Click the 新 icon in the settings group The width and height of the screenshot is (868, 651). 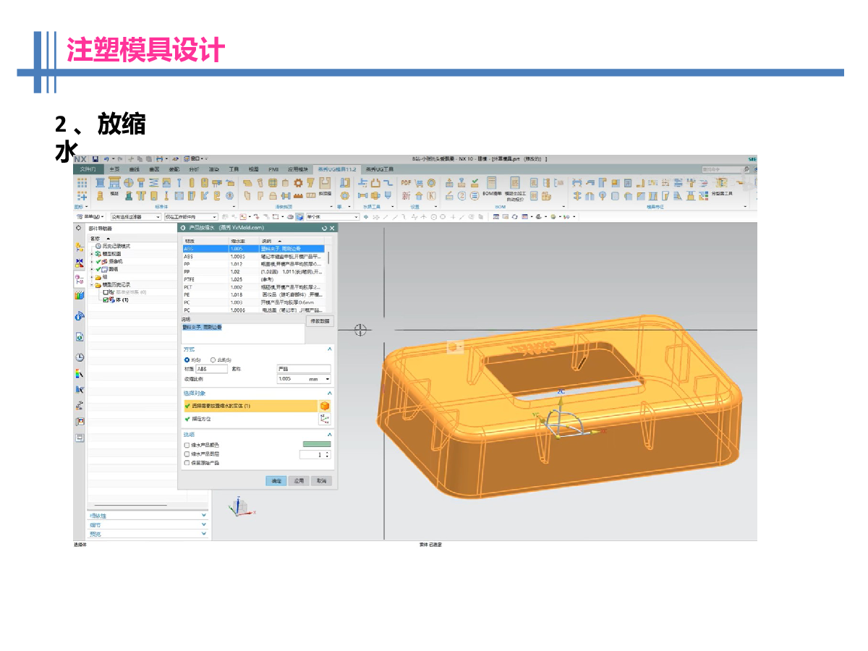click(x=406, y=195)
